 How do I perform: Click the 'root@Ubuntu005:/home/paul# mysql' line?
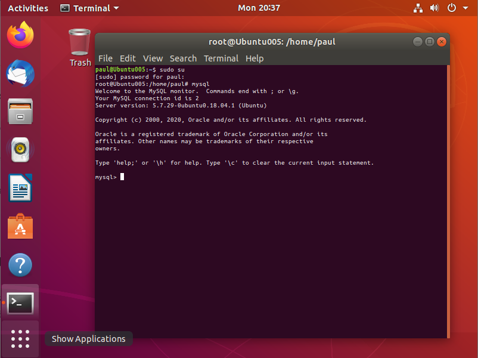tap(152, 84)
